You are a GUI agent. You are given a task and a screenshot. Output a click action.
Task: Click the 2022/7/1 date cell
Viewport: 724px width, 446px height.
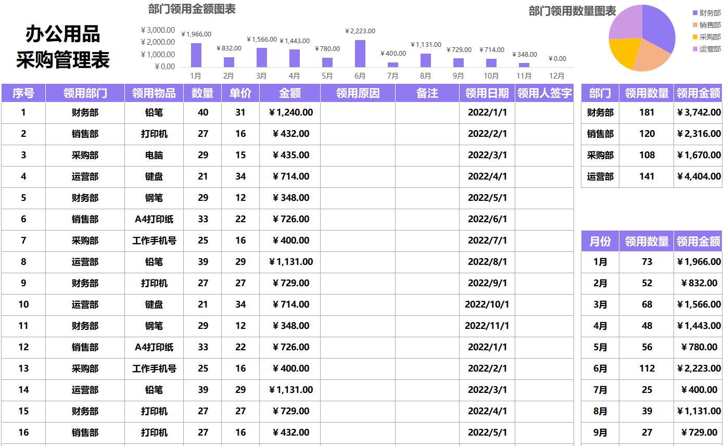tap(487, 240)
